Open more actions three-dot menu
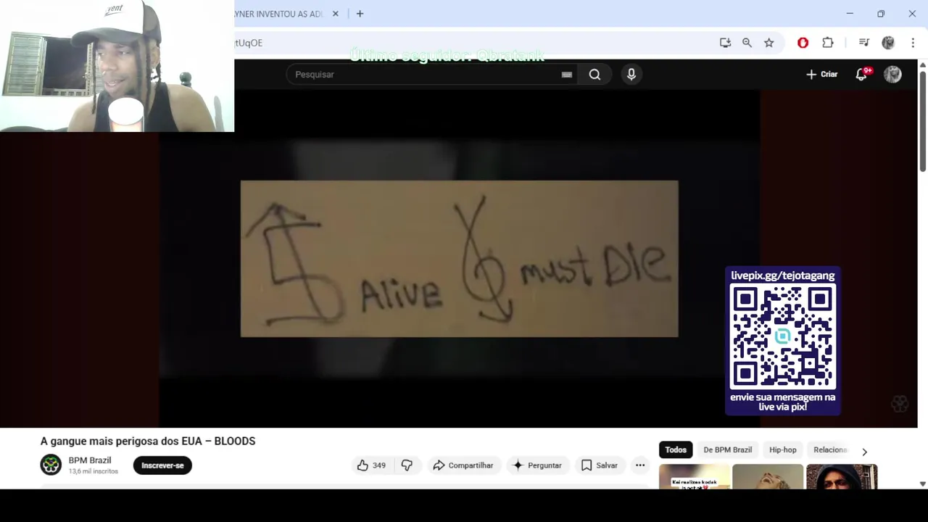 pos(640,465)
